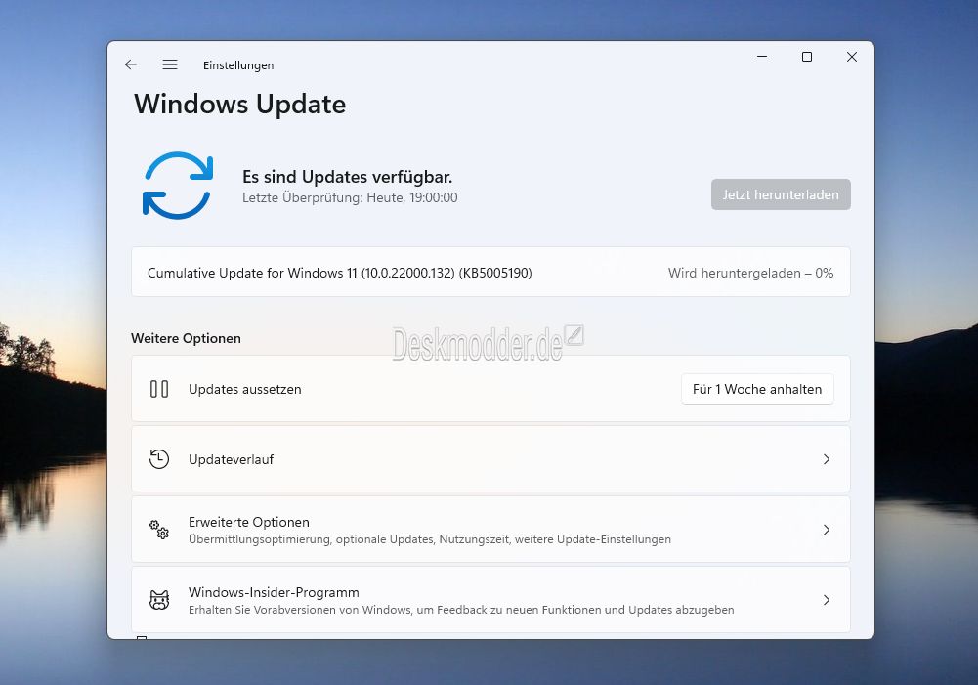Expand Updateverlauf via its chevron
978x685 pixels.
pos(827,459)
